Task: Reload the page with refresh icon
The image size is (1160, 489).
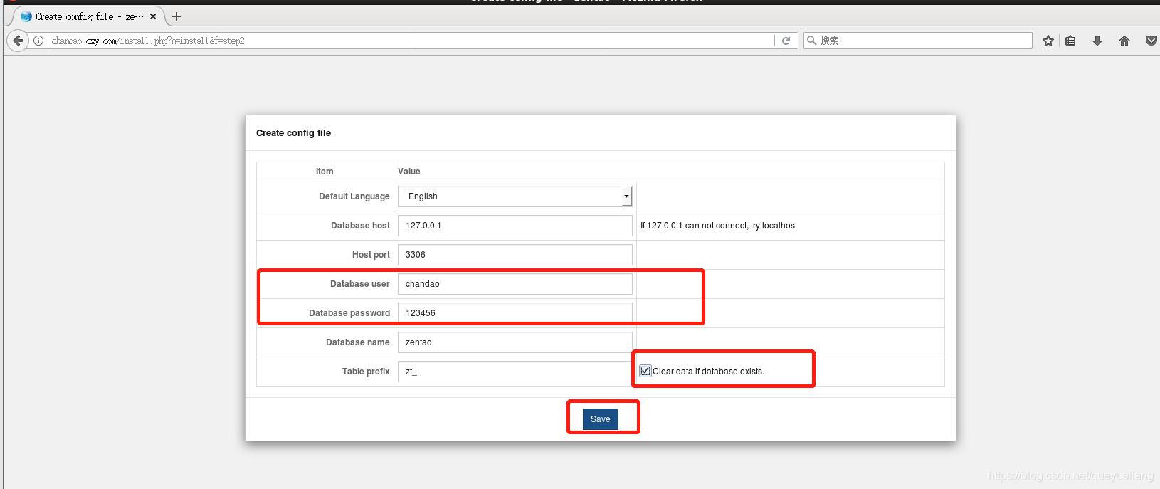Action: (786, 41)
